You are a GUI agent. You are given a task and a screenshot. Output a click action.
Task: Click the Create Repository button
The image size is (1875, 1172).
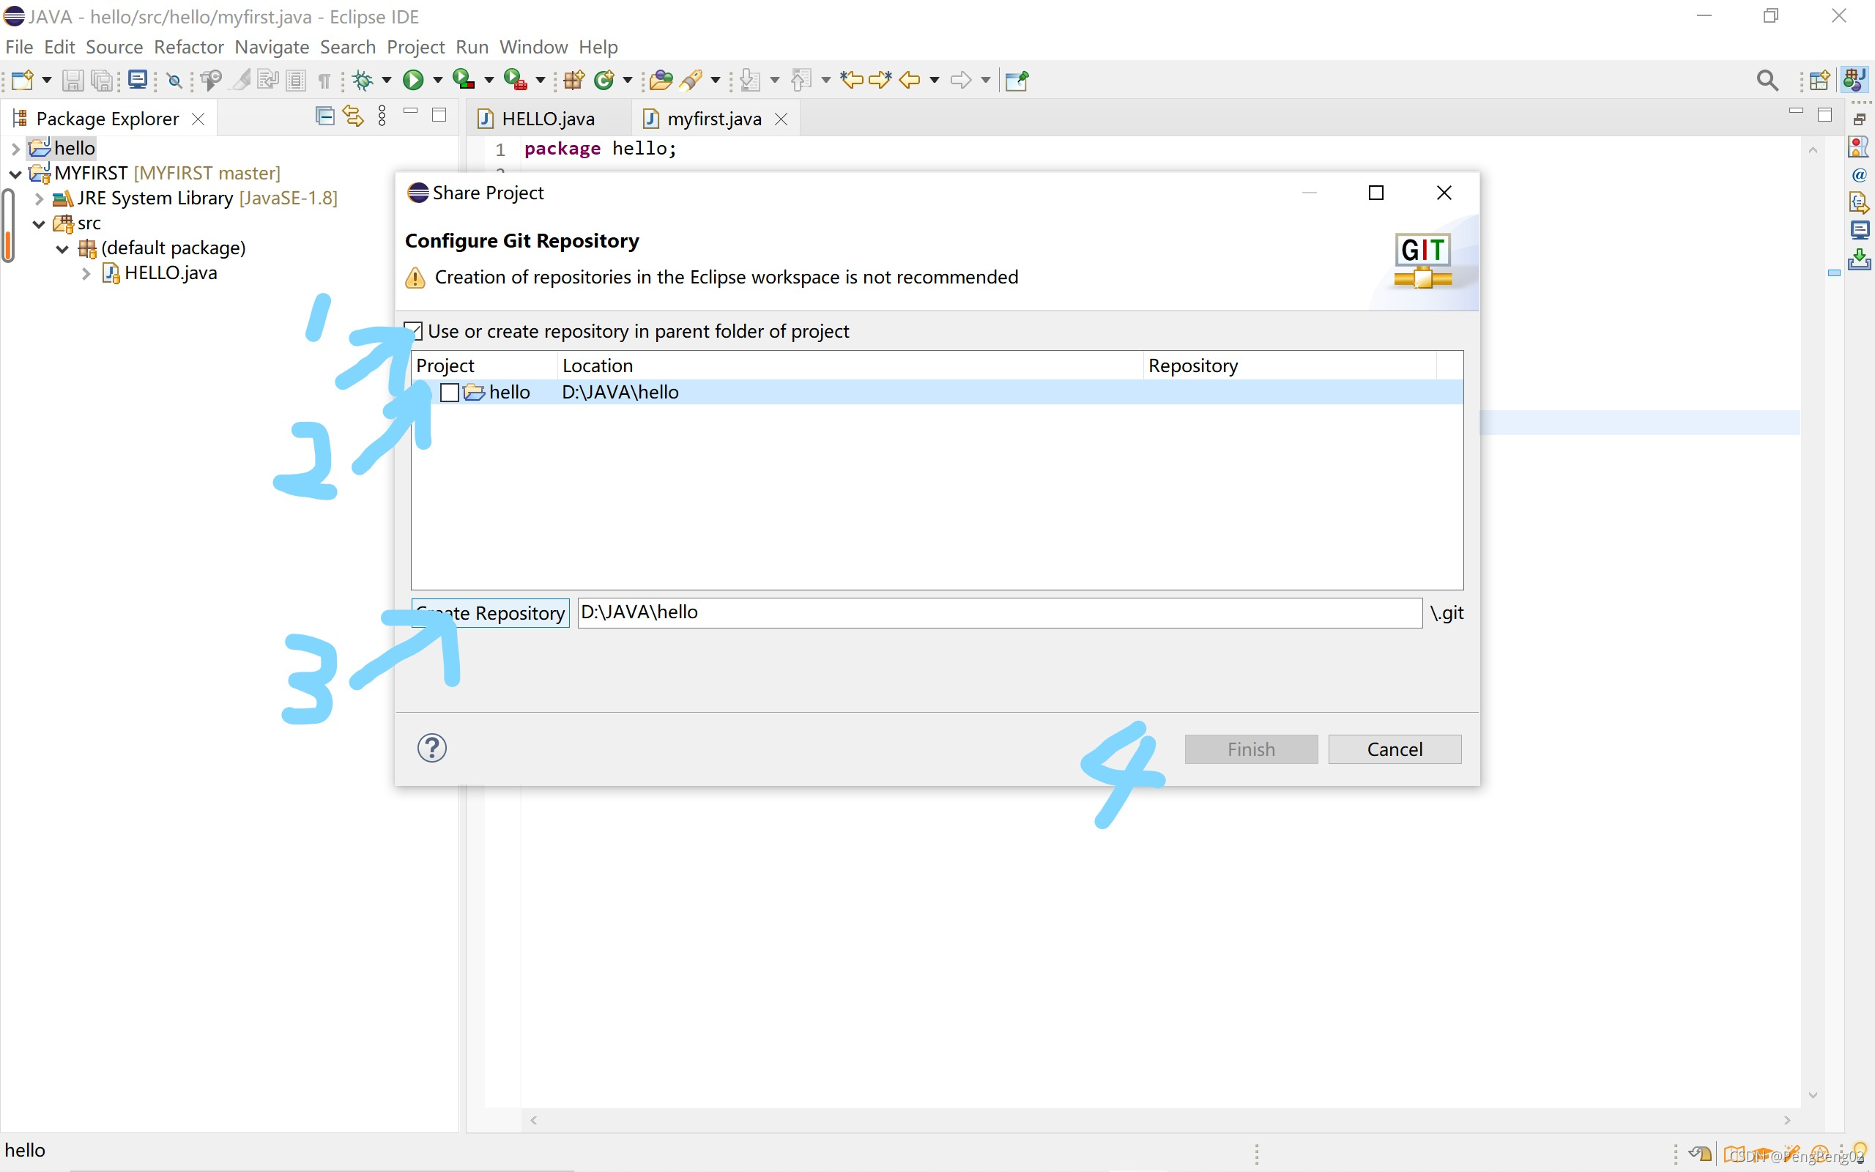tap(491, 613)
